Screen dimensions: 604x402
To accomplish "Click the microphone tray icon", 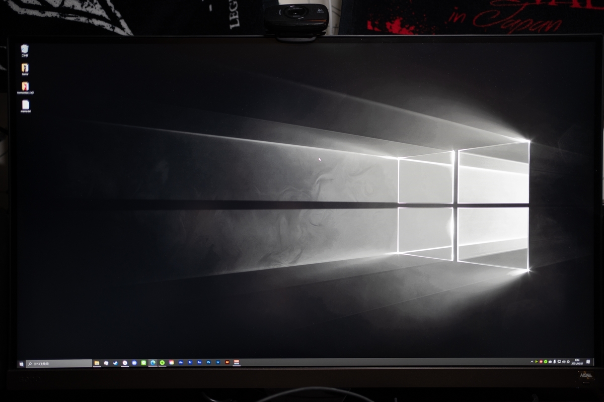I will 555,362.
